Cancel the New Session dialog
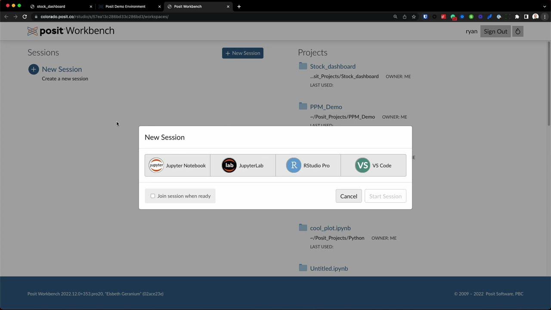Image resolution: width=551 pixels, height=310 pixels. tap(349, 196)
